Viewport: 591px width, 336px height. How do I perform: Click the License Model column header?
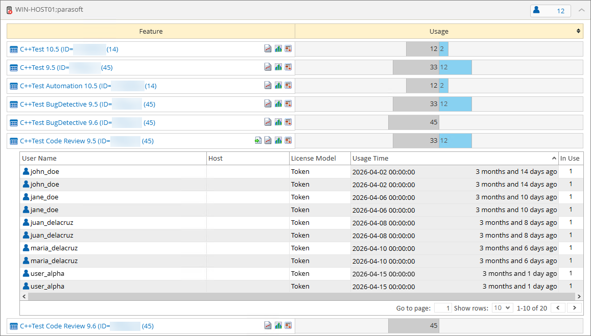320,159
